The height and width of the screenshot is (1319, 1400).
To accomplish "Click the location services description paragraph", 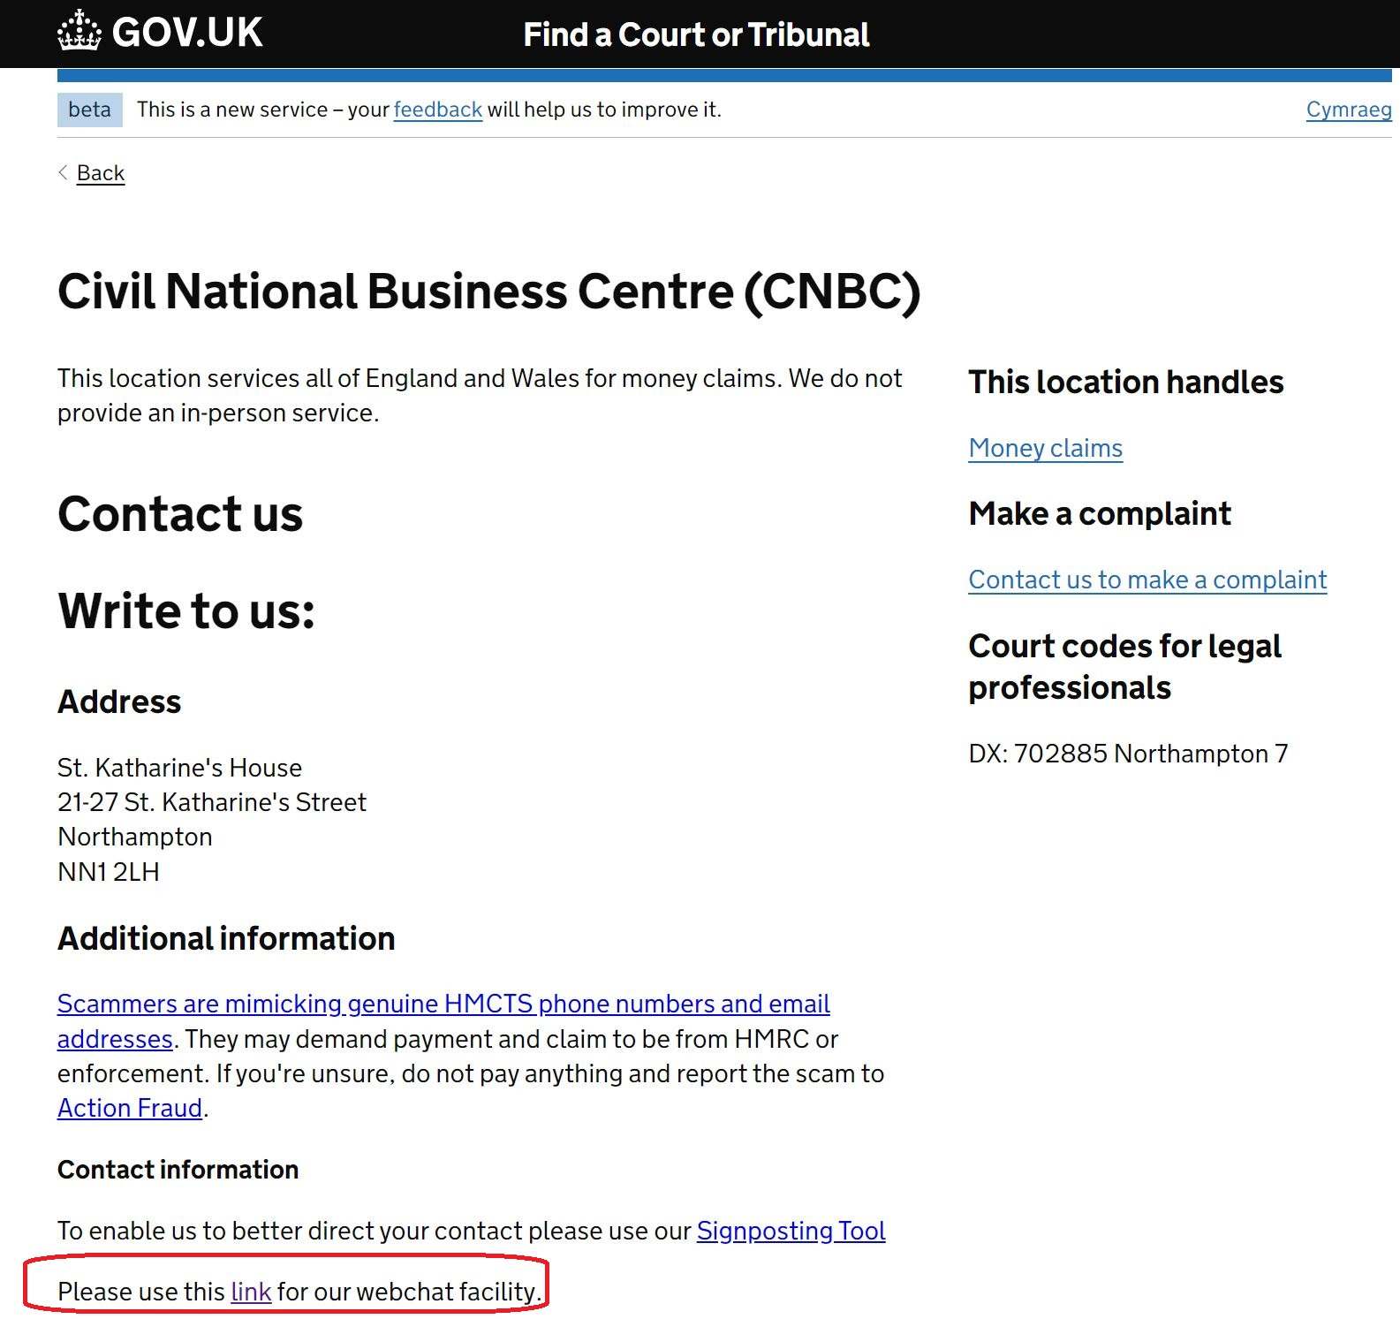I will pyautogui.click(x=480, y=396).
